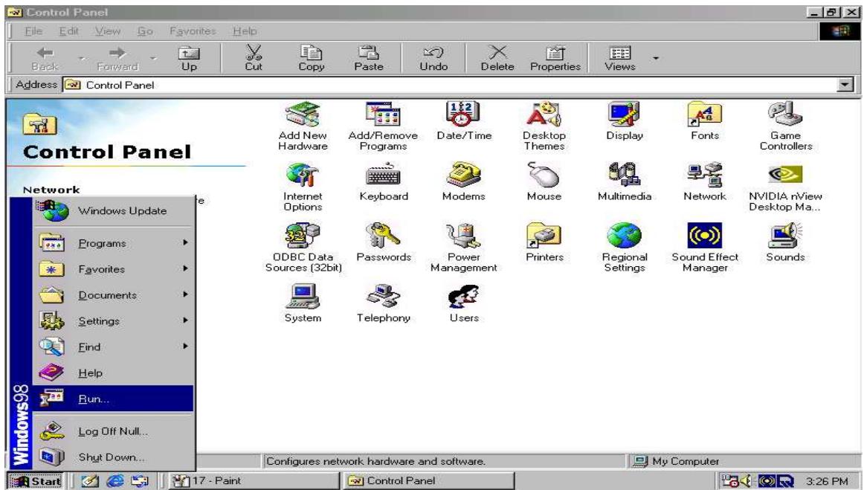Viewport: 864px width, 490px height.
Task: Click the volume speaker tray icon
Action: pos(747,481)
